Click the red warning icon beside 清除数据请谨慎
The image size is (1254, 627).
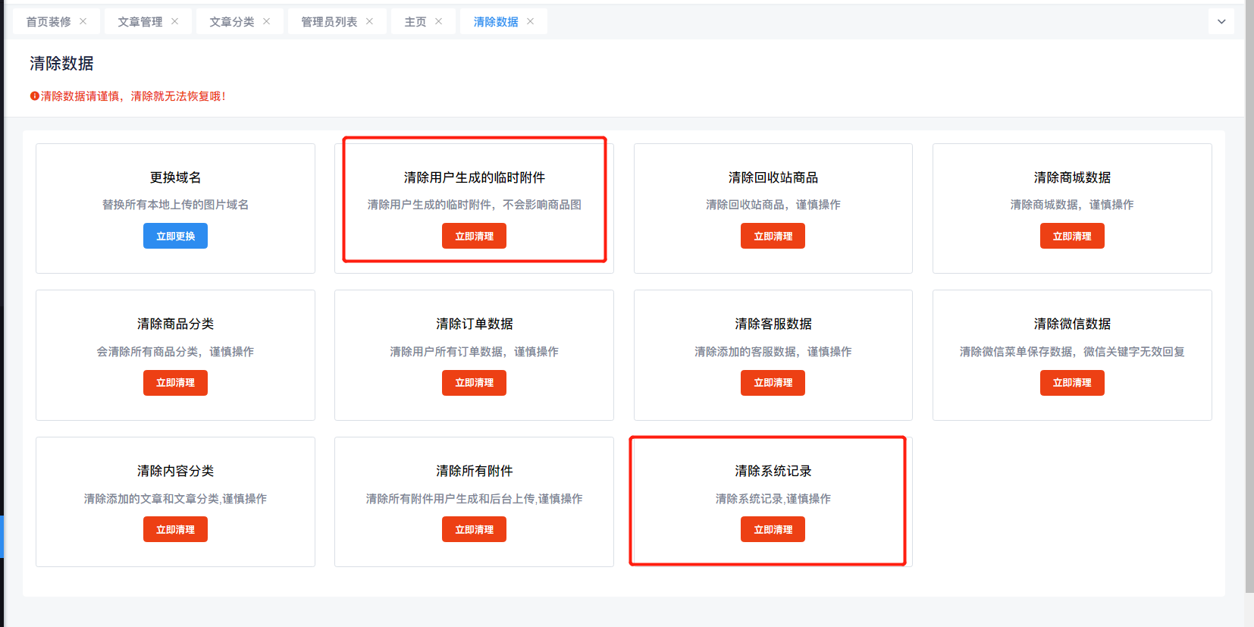34,96
